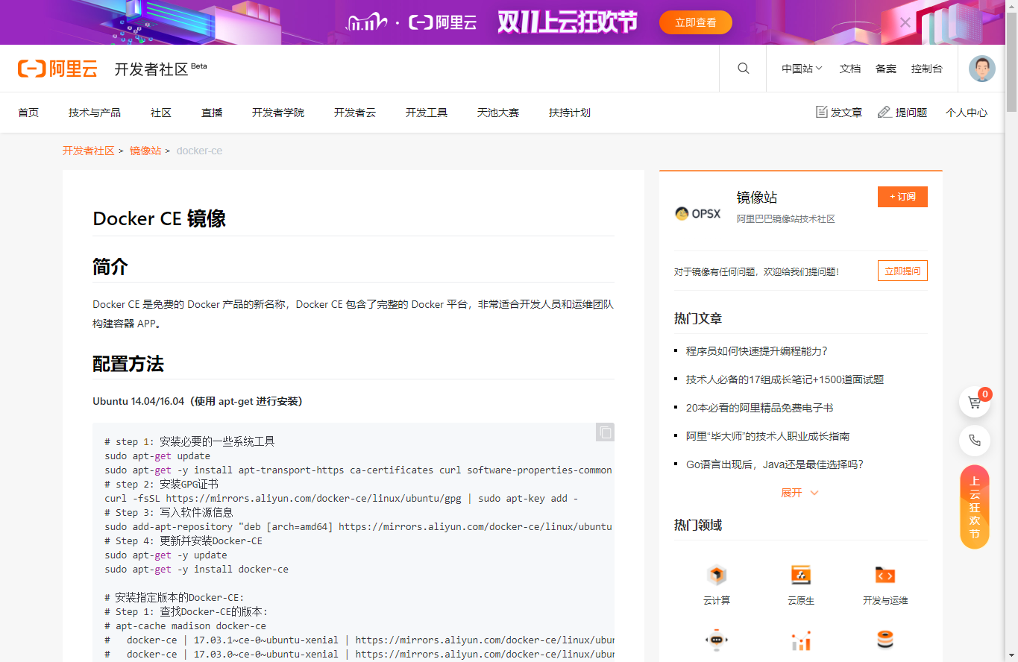Screen dimensions: 1018x662
Task: Open the 天池大赛 menu item
Action: (497, 113)
